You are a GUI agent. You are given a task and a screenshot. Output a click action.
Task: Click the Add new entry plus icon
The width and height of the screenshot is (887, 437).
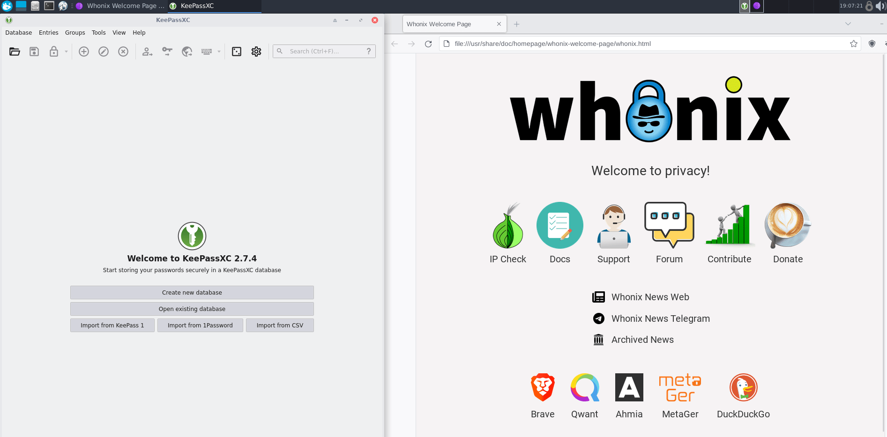84,52
